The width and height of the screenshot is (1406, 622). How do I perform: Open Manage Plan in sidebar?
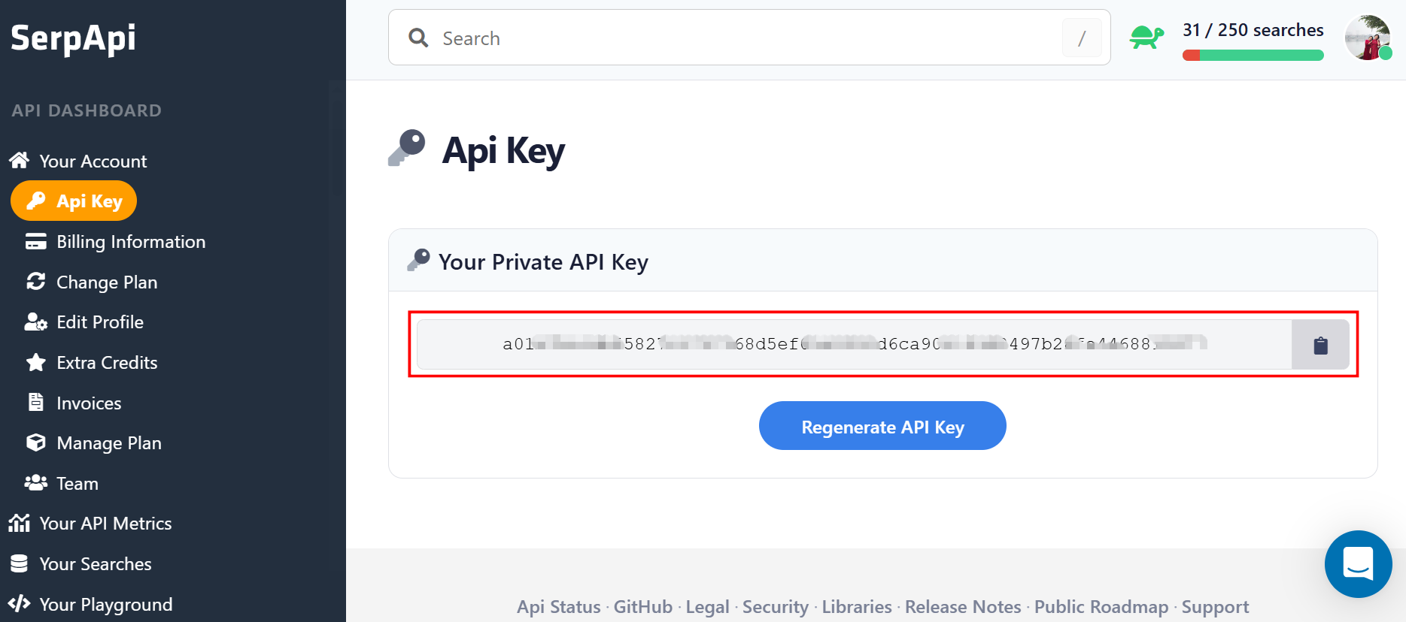point(108,443)
